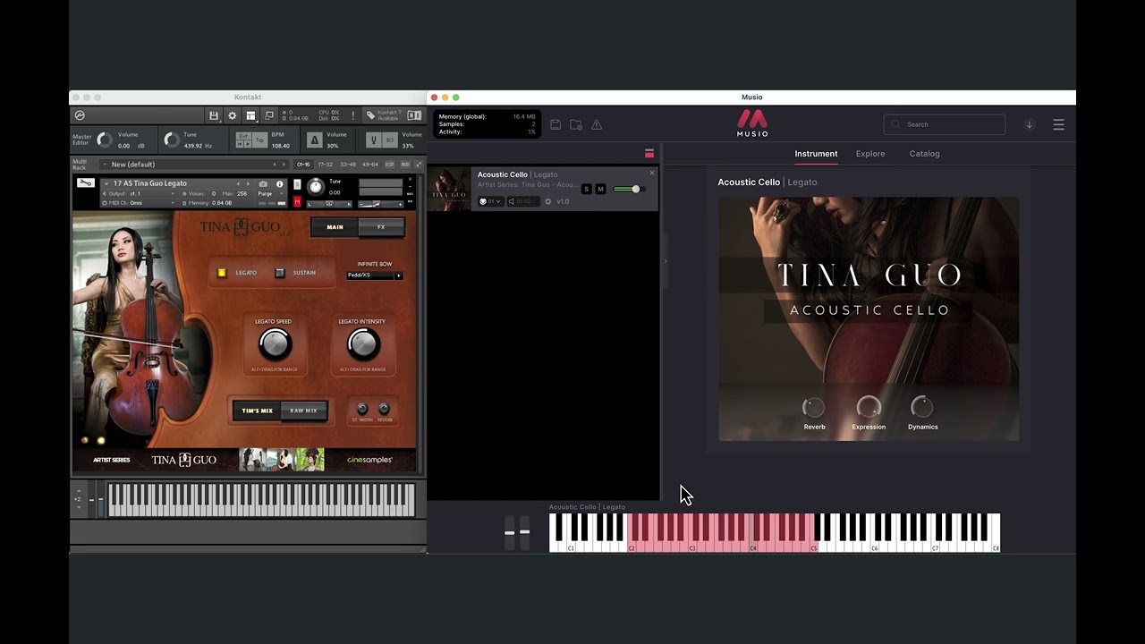Click the Legato Speed knob
Screen dimensions: 1145x644
click(275, 344)
